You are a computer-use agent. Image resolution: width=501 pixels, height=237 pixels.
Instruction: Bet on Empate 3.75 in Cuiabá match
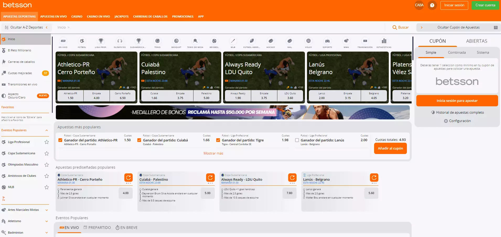click(180, 96)
